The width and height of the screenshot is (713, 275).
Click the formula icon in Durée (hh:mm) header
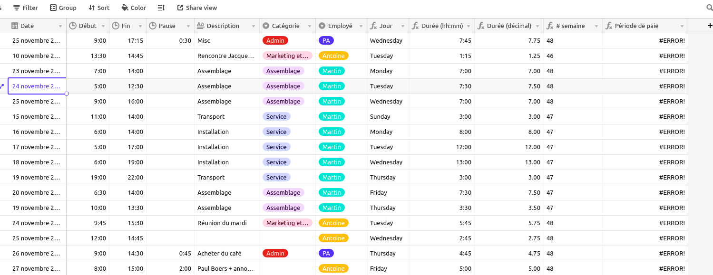click(415, 26)
